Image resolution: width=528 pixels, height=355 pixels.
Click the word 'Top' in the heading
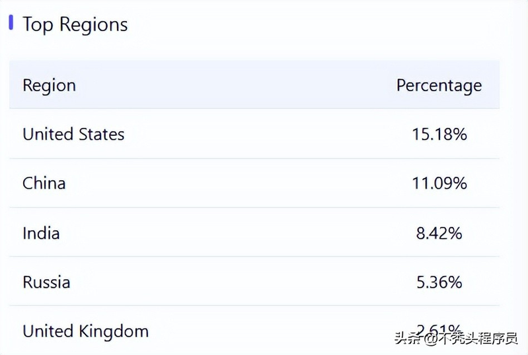pos(37,25)
